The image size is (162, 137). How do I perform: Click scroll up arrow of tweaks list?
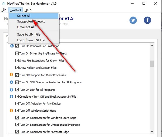tap(152, 45)
